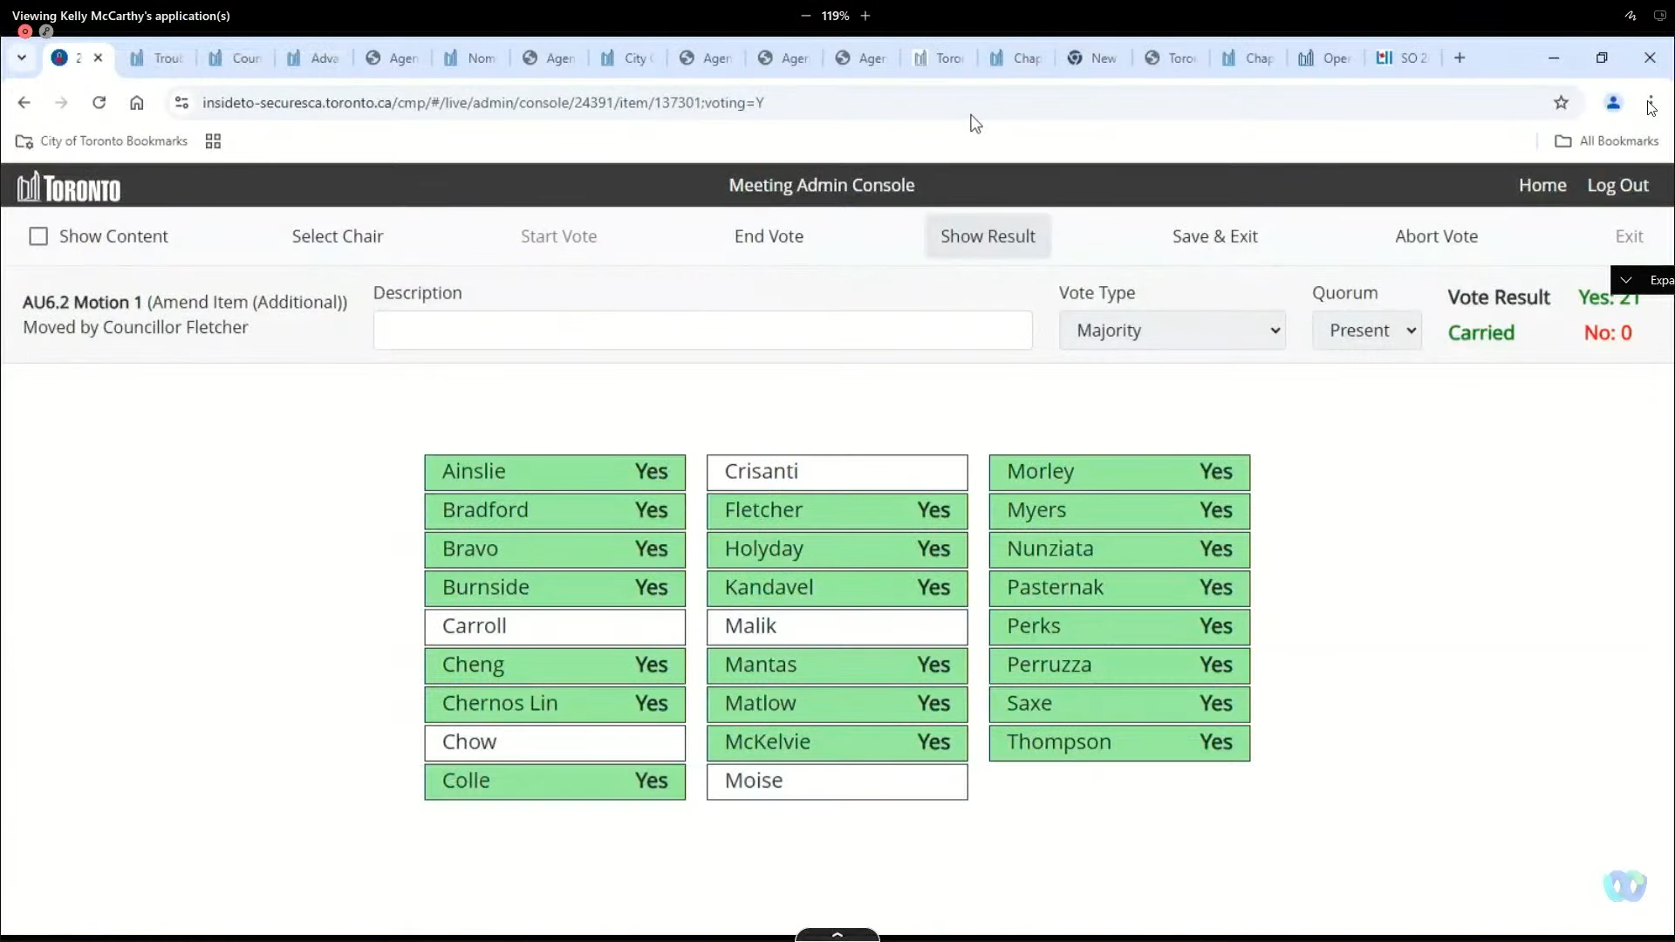Image resolution: width=1675 pixels, height=942 pixels.
Task: Click the browser forward arrow
Action: tap(61, 103)
